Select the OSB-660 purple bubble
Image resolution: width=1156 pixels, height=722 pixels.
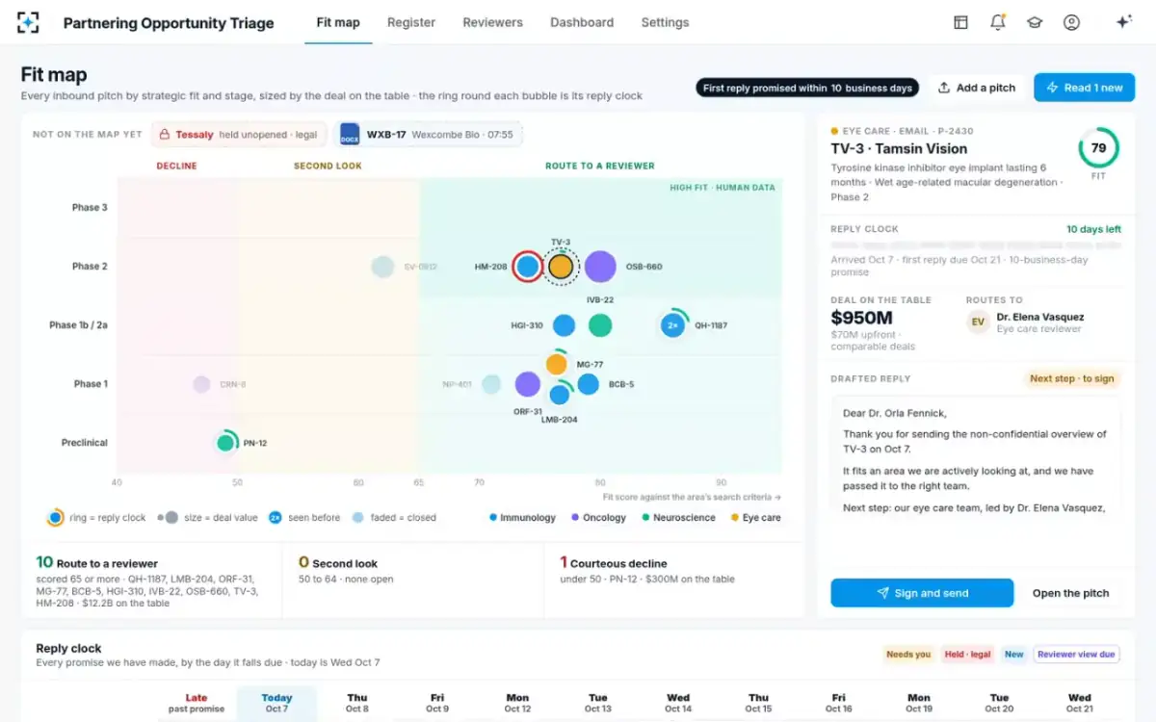click(600, 267)
